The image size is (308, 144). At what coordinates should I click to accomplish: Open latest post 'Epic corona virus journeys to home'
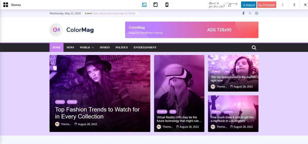114,13
